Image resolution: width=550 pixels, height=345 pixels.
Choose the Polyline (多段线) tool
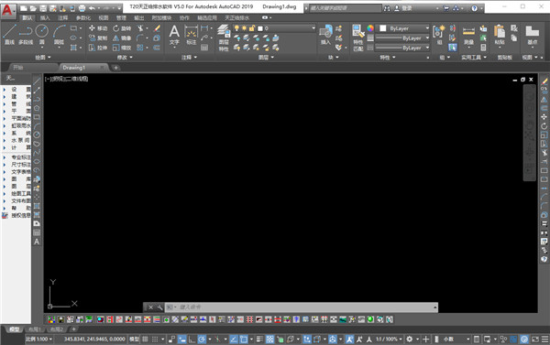26,35
